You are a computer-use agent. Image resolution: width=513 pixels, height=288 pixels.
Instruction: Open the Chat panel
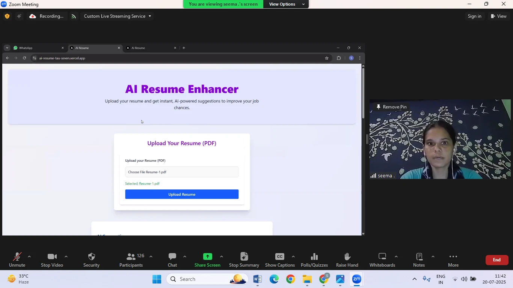tap(172, 257)
